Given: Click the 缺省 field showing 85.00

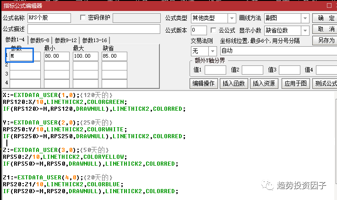Looking at the screenshot, I should 114,56.
